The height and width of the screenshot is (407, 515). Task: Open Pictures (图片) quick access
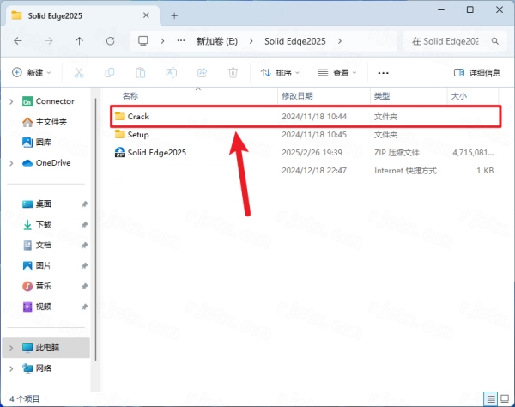tap(37, 265)
